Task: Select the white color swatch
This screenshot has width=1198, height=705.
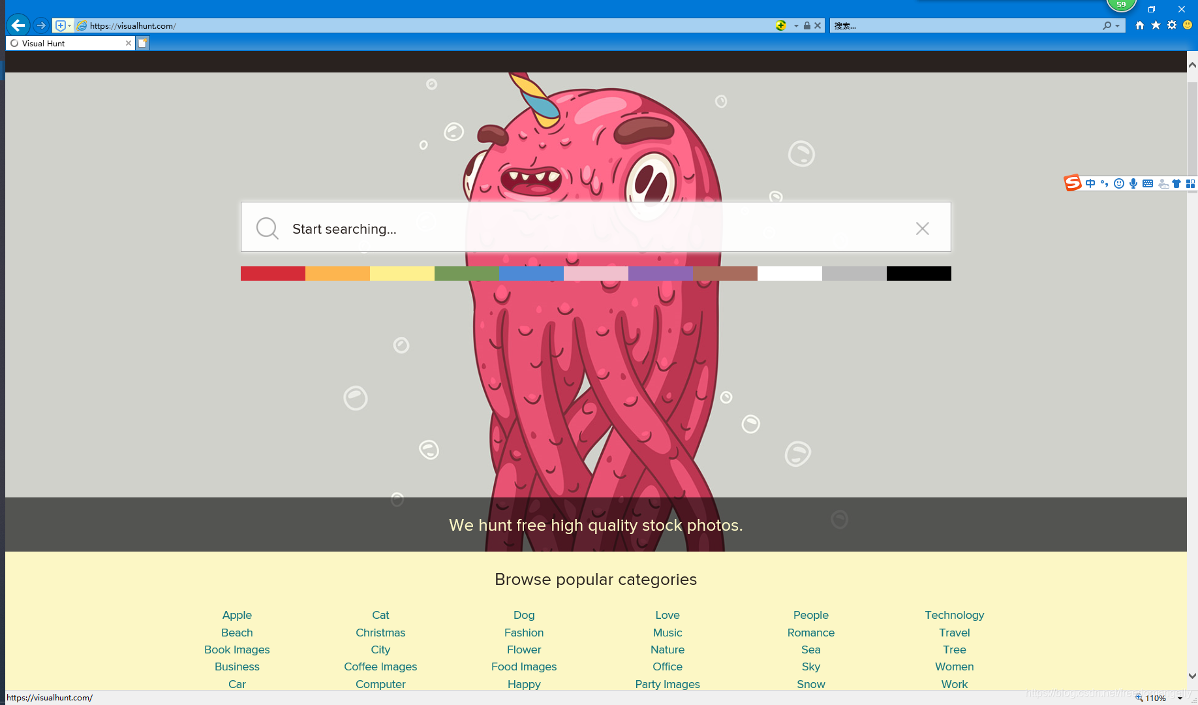Action: 790,274
